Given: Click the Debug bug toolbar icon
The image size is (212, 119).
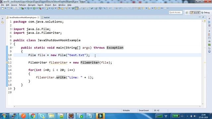Looking at the screenshot, I should coord(28,8).
